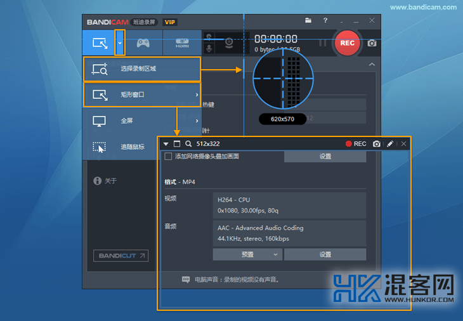463x321 pixels.
Task: Open the recording mode dropdown arrow
Action: (120, 43)
